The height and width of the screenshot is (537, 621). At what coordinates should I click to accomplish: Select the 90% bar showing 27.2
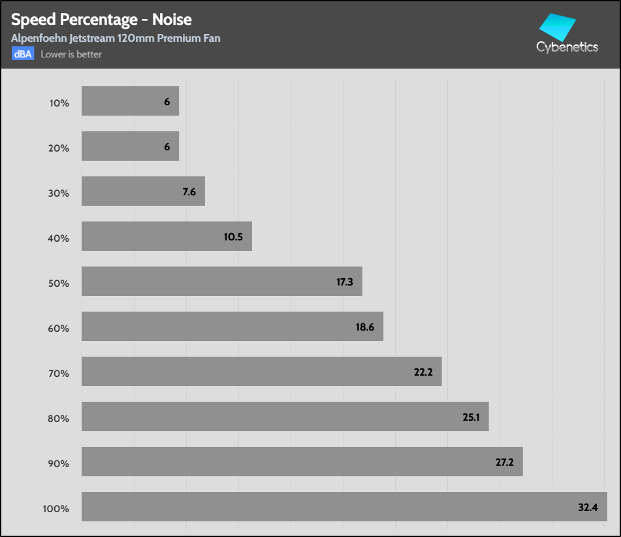(302, 462)
